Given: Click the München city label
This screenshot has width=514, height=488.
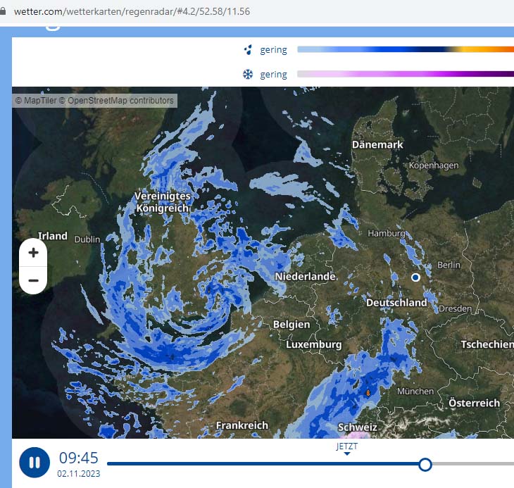Looking at the screenshot, I should (415, 391).
